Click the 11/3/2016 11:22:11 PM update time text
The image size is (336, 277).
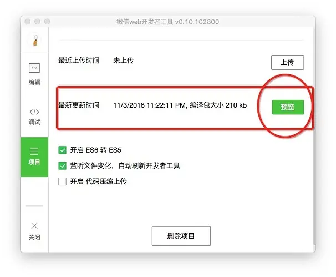150,105
